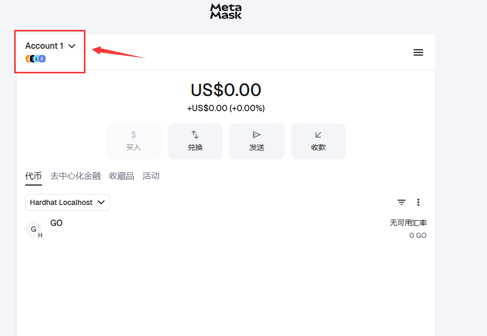Open the GO token row name
The width and height of the screenshot is (487, 336).
pyautogui.click(x=56, y=223)
